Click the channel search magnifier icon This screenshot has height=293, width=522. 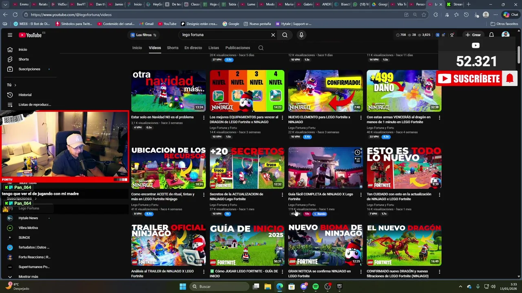click(261, 48)
